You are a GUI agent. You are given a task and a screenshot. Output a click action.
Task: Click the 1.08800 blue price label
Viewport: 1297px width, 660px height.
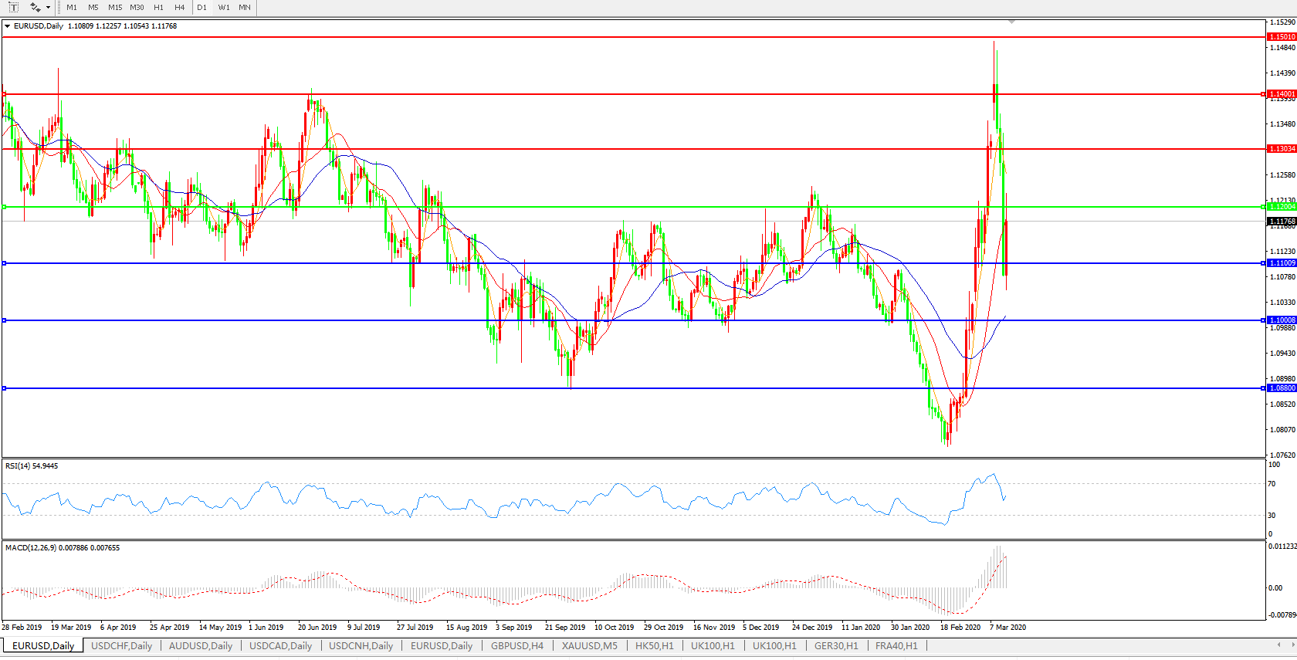[1282, 388]
